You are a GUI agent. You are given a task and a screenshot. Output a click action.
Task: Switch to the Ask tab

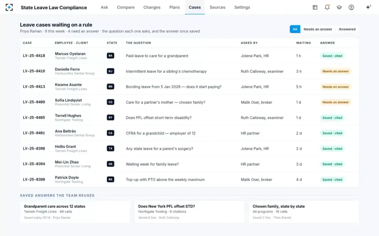coord(104,7)
